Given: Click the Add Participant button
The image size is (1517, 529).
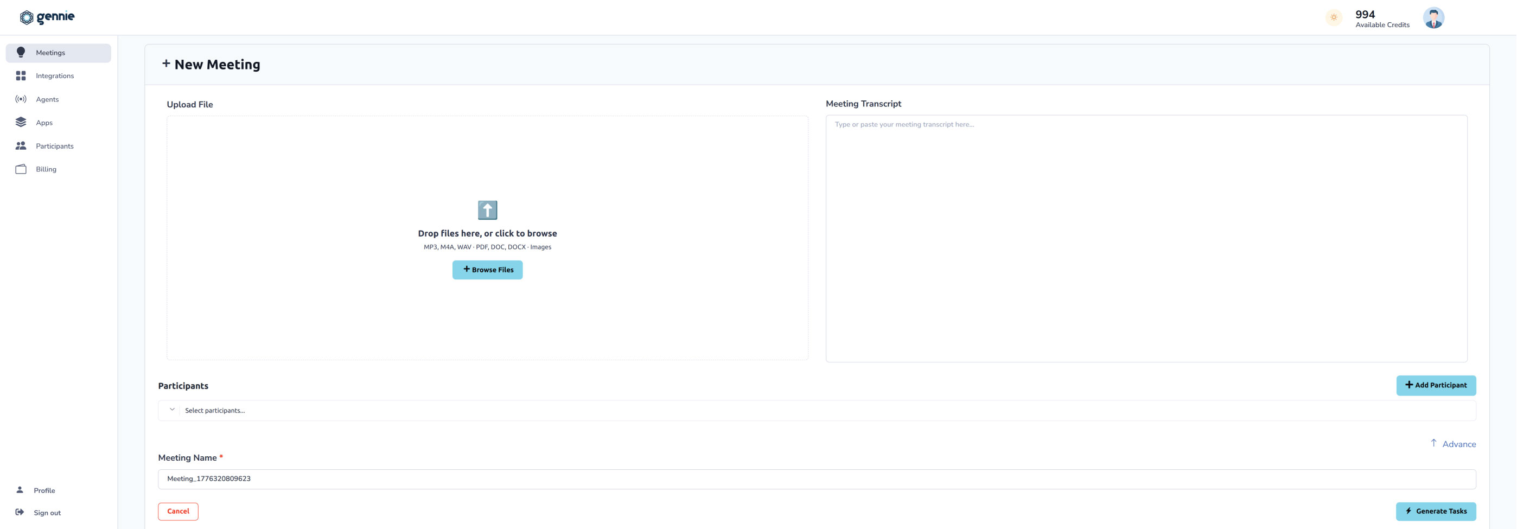Looking at the screenshot, I should click(x=1436, y=385).
